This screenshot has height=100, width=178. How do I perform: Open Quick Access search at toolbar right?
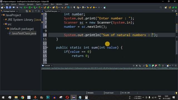pyautogui.click(x=161, y=7)
